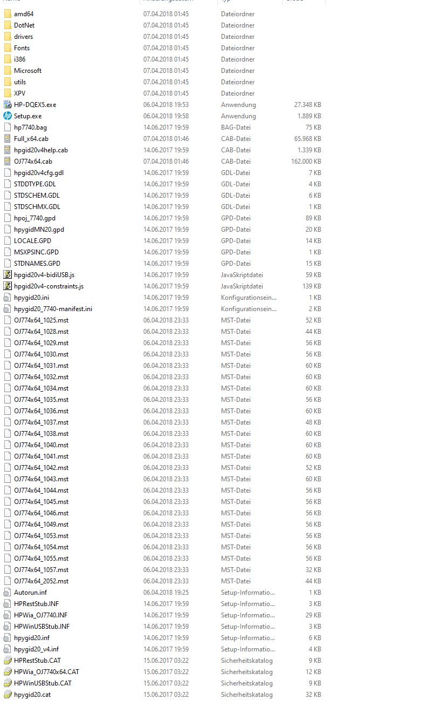Click the hpygid20.cat catalog icon
This screenshot has width=421, height=706.
[8, 695]
